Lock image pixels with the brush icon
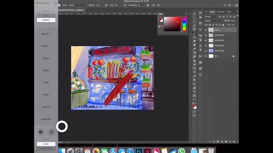273x153 pixels. (213, 25)
